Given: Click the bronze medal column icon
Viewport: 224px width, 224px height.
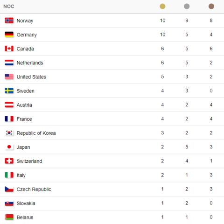Looking at the screenshot, I should click(211, 7).
